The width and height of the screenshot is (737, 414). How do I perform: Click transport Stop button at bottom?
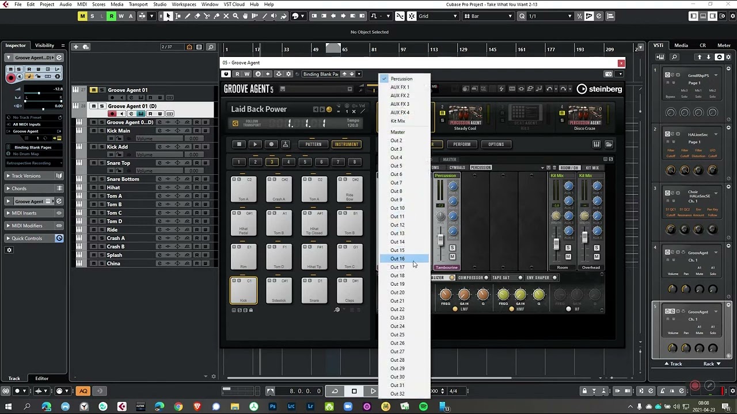(x=354, y=391)
